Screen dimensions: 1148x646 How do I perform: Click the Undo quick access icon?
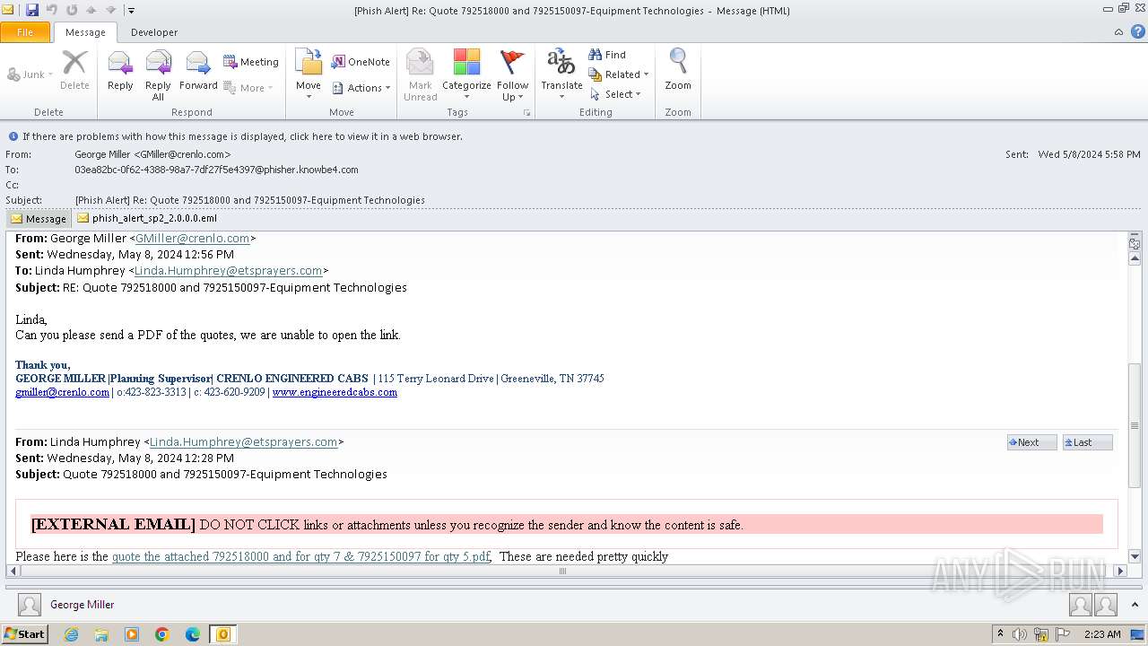click(x=52, y=10)
